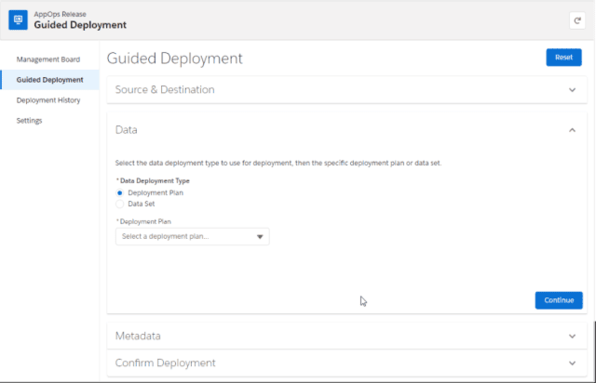Screen dimensions: 596x383
Task: Click the Data section heading
Action: click(x=127, y=130)
